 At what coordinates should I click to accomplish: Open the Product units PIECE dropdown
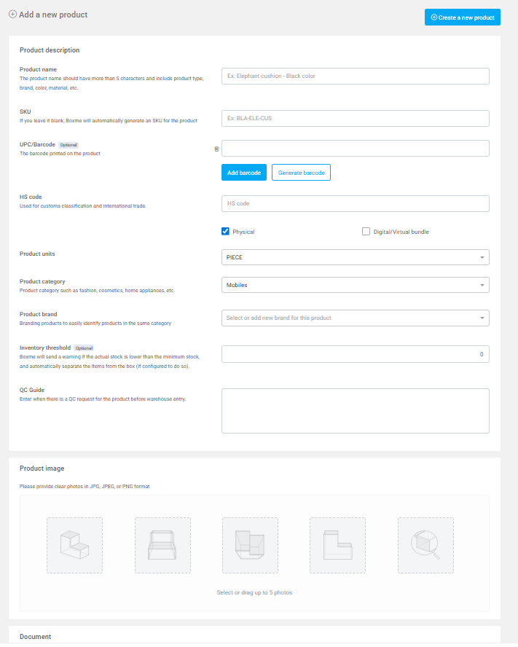(355, 257)
